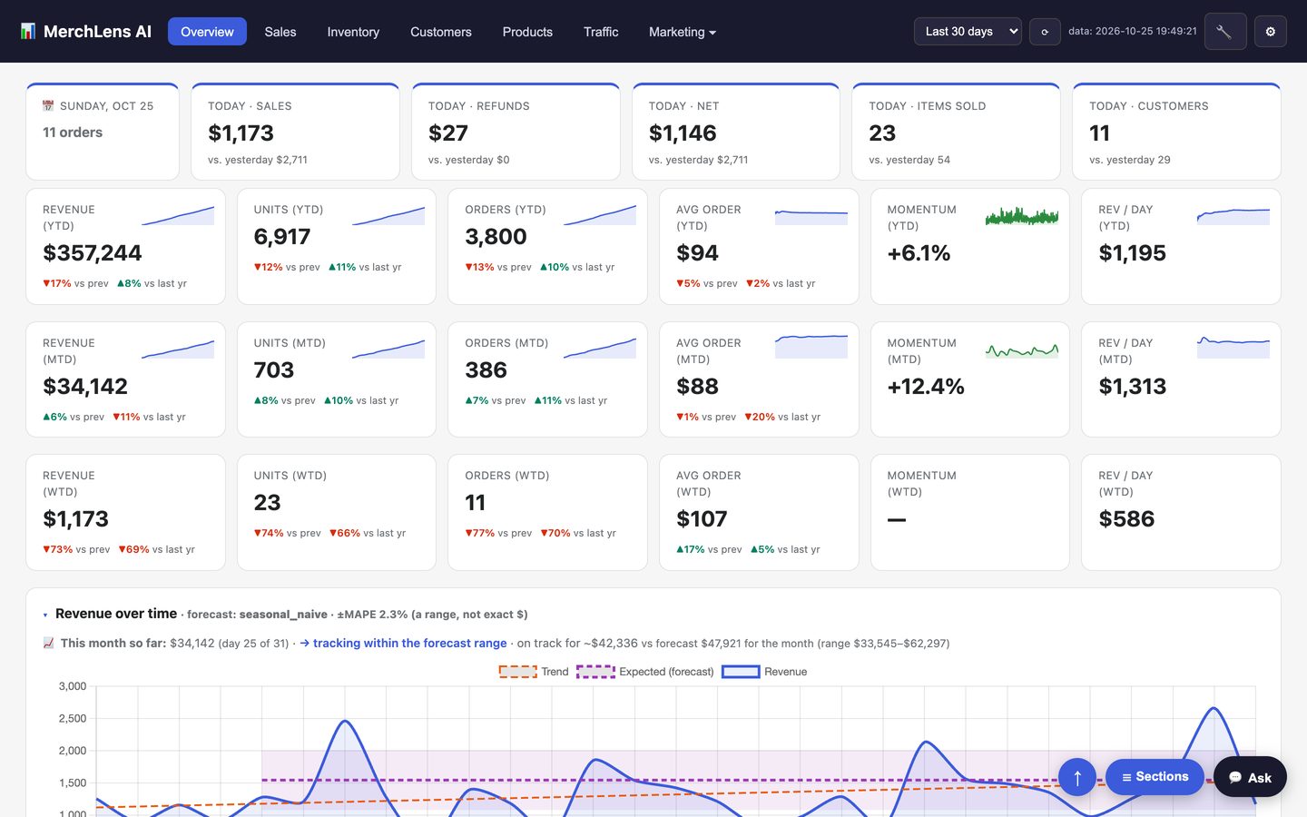Click the Avg Order (YTD) sparkline

[811, 215]
